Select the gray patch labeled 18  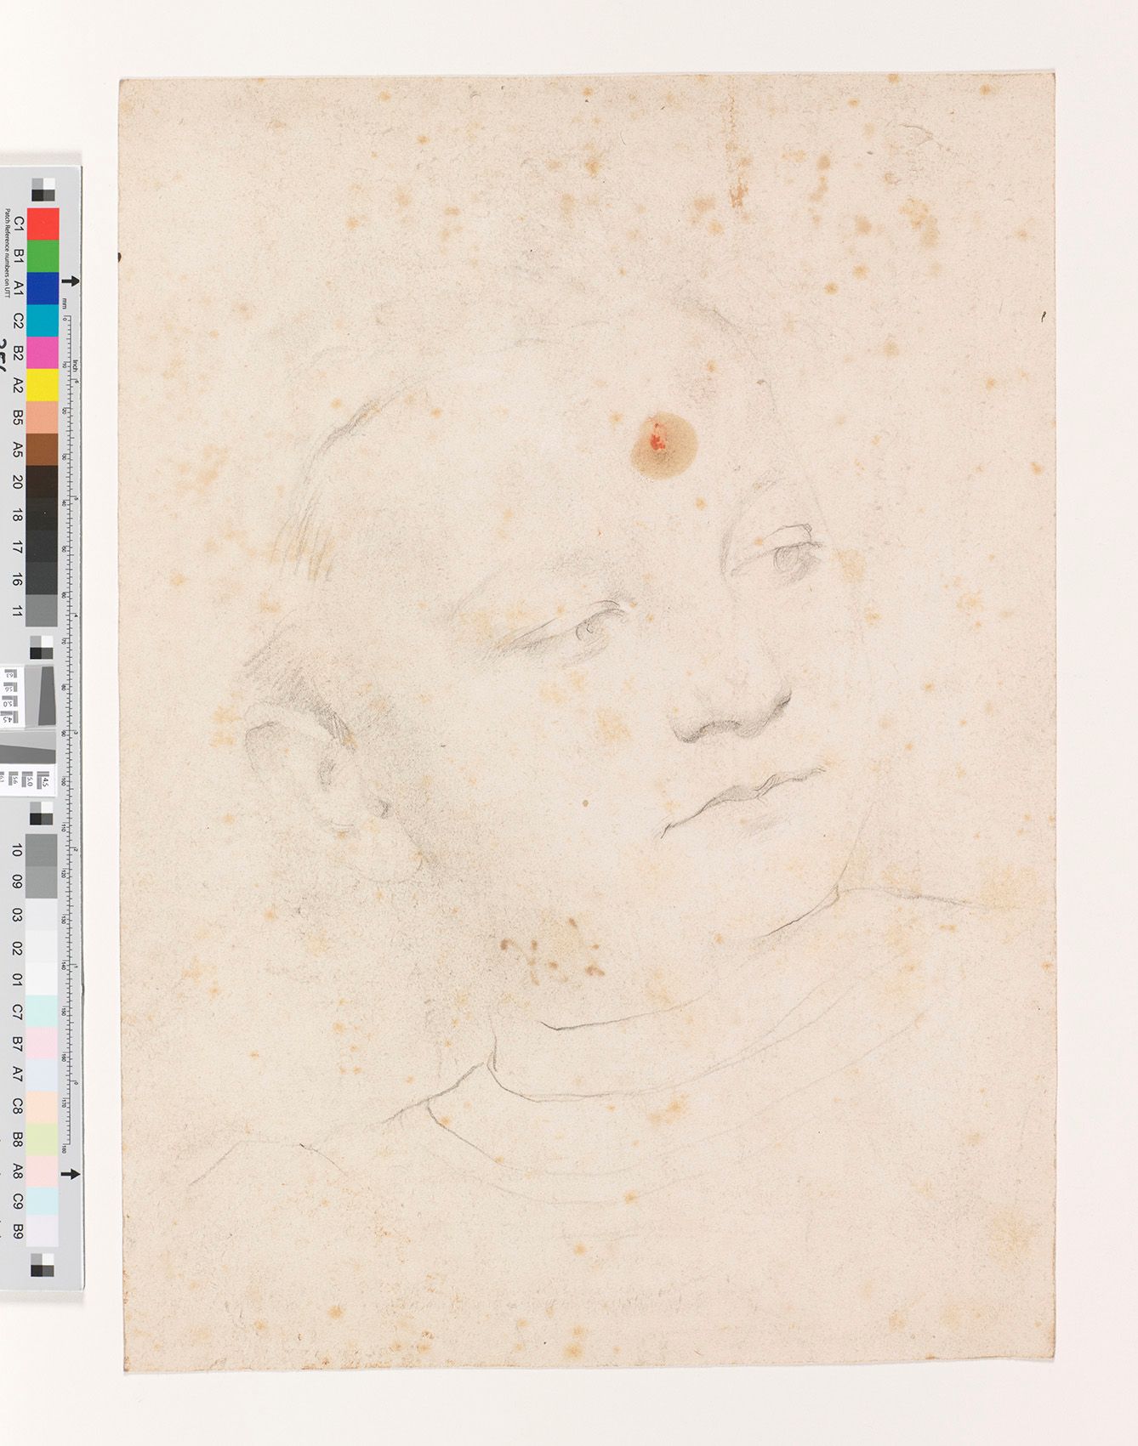(x=43, y=514)
